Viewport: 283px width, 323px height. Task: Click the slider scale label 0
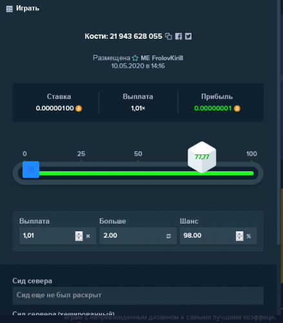click(x=24, y=154)
